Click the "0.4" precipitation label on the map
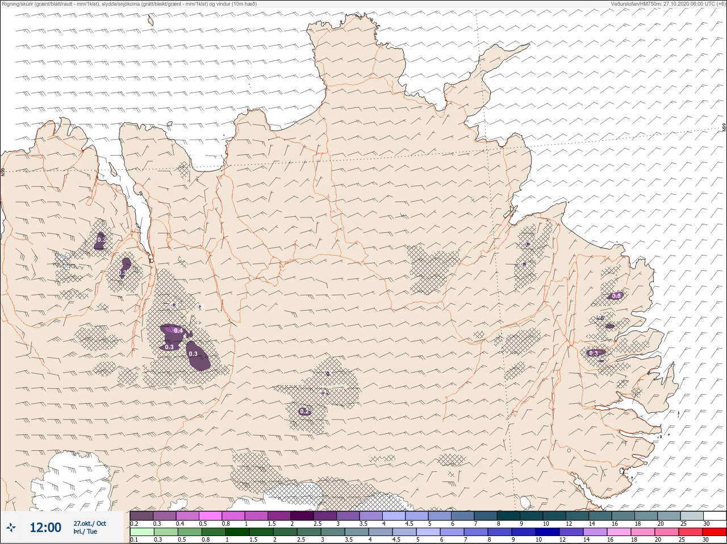This screenshot has width=727, height=544. (178, 330)
